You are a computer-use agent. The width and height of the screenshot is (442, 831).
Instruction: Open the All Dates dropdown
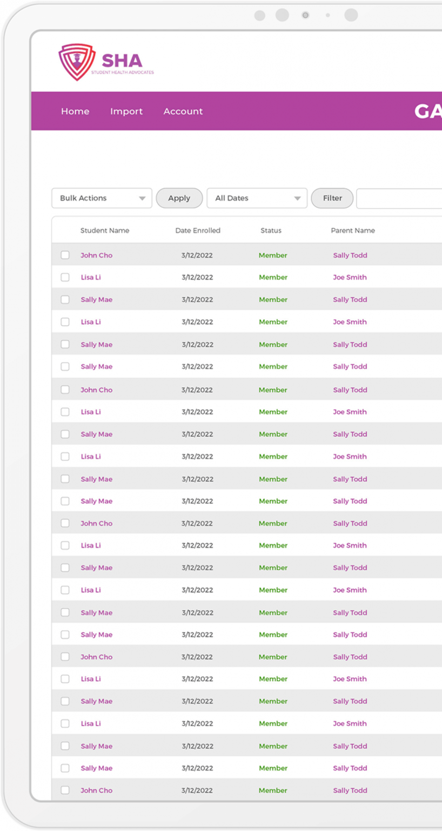point(257,199)
